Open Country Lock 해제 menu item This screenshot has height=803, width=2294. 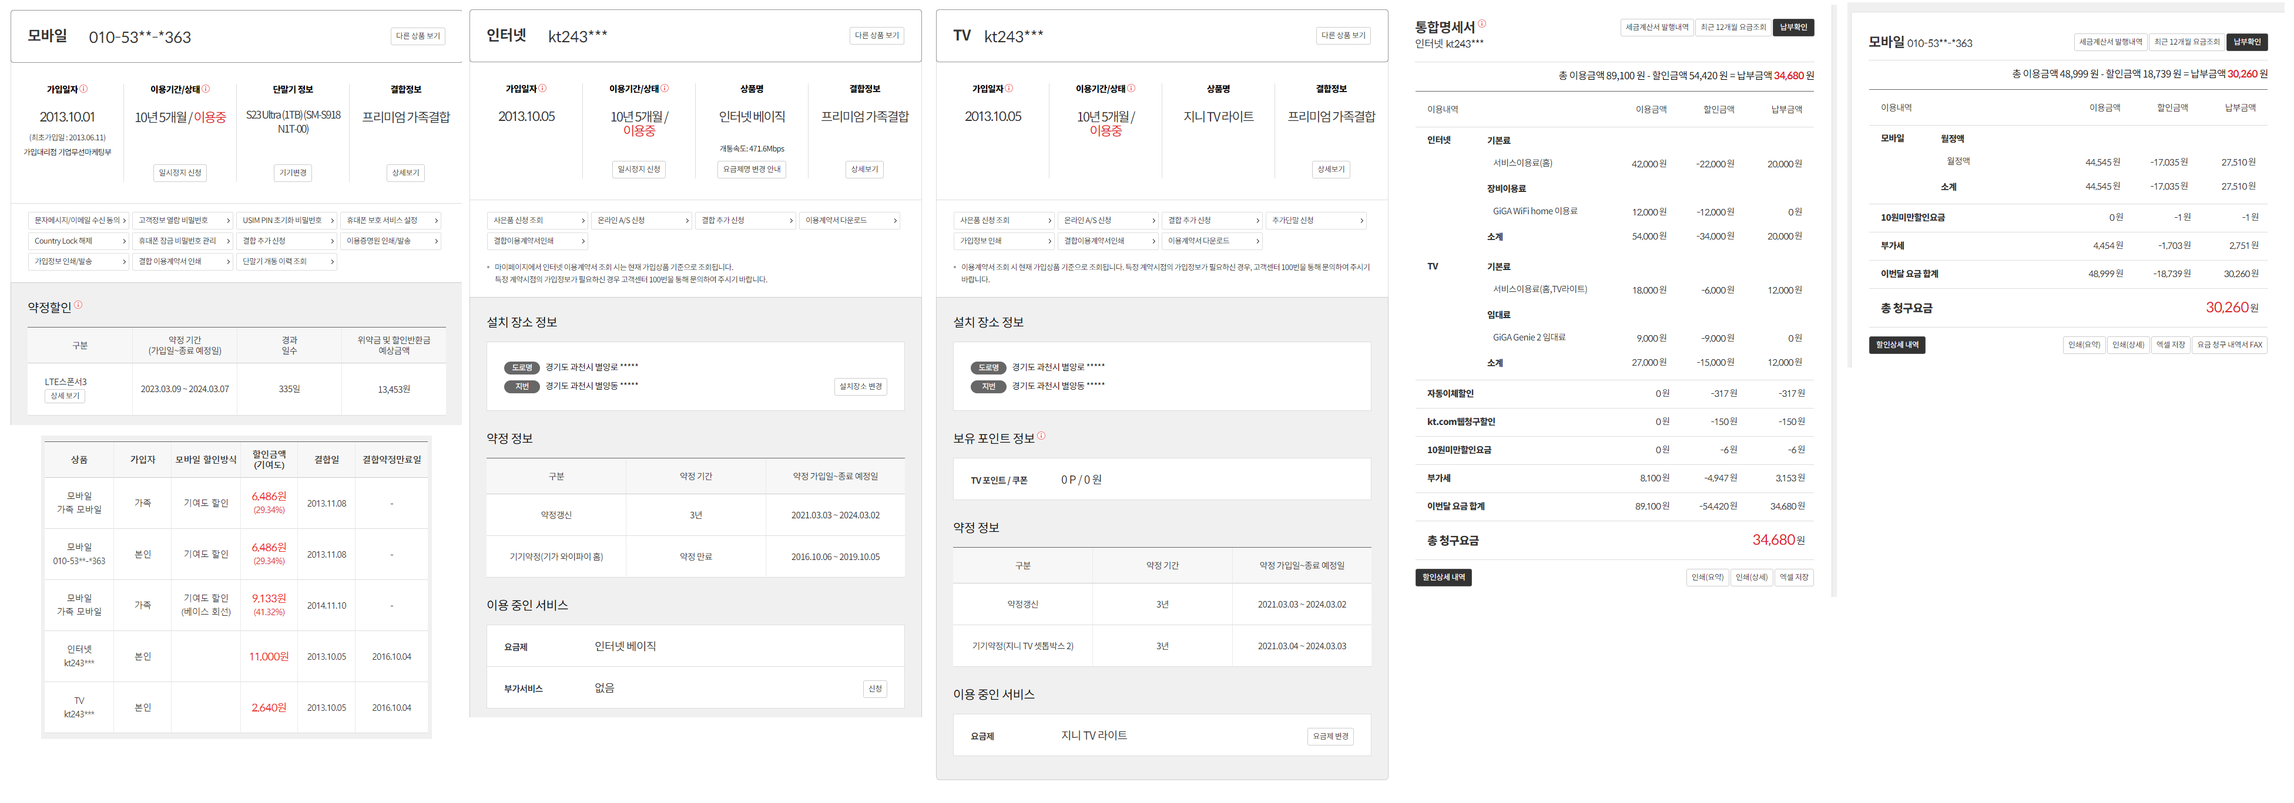click(x=78, y=241)
